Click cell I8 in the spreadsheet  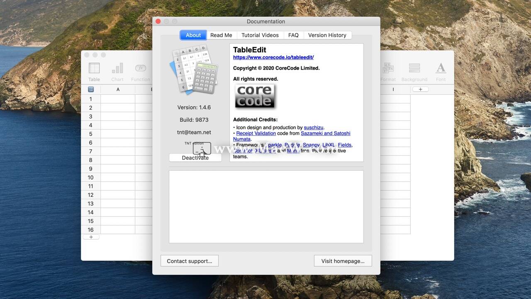[x=395, y=160]
